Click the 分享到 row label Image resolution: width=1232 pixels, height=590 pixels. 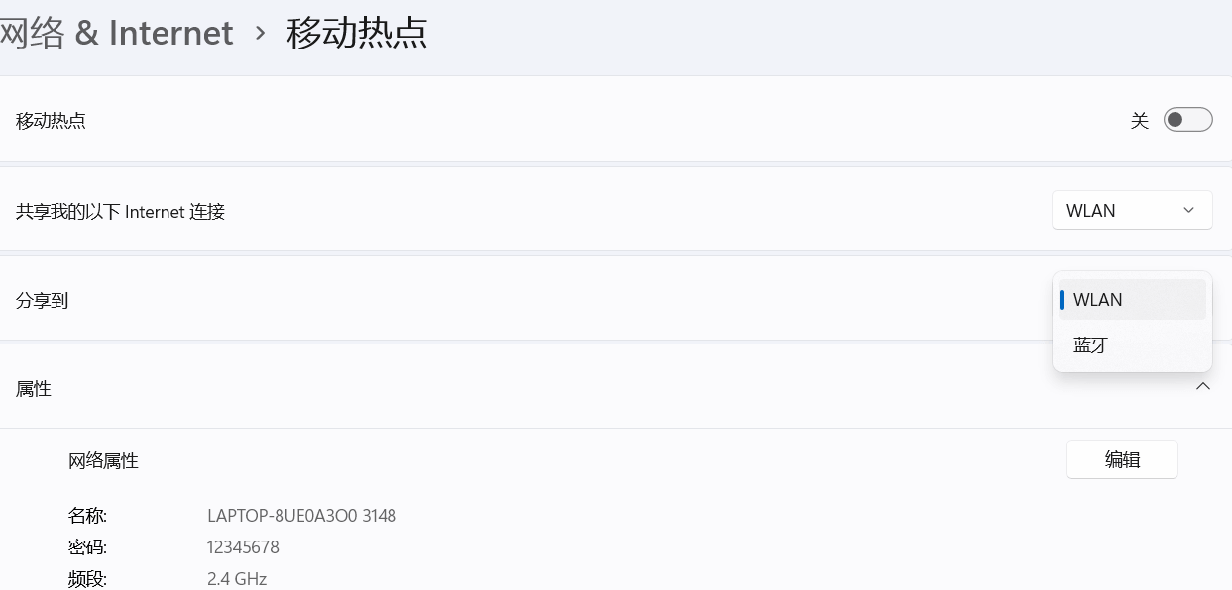[42, 299]
